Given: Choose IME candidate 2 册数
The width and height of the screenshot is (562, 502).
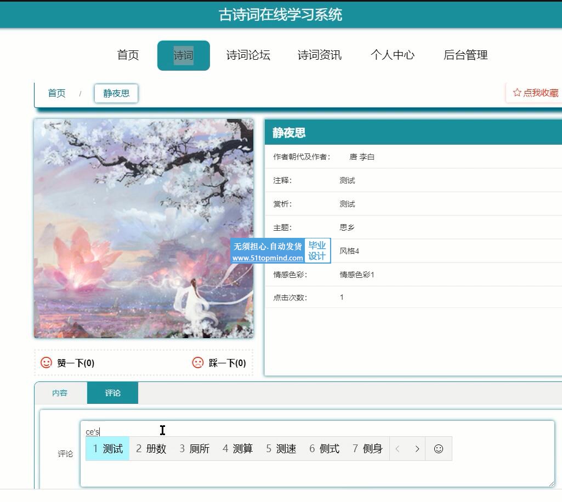Looking at the screenshot, I should 151,449.
